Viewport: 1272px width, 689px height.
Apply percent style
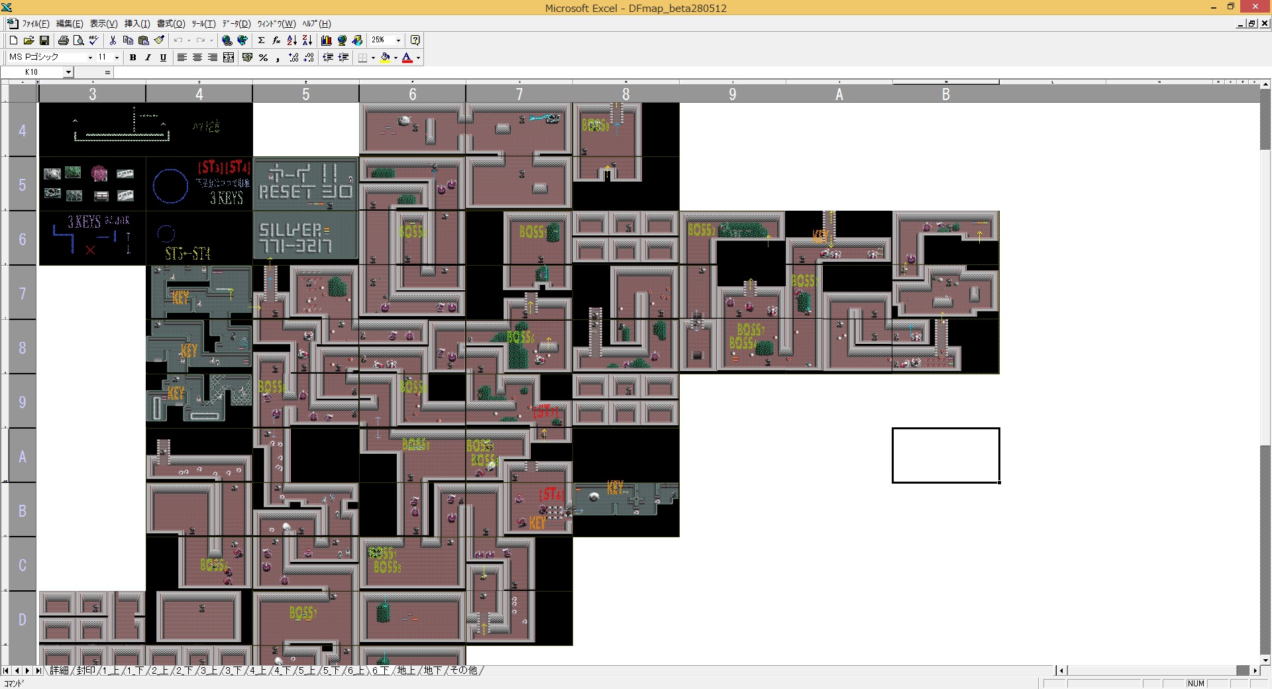point(263,58)
